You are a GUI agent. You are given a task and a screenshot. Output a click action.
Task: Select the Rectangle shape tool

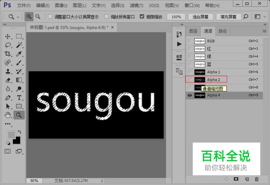point(19,106)
